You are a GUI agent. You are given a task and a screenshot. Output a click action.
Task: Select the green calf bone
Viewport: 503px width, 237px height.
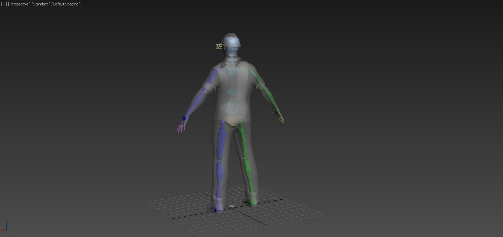pos(249,174)
